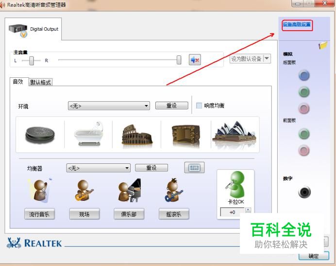Open the 均衡器 preset dropdown
Viewport: 336px width, 266px height.
point(99,168)
